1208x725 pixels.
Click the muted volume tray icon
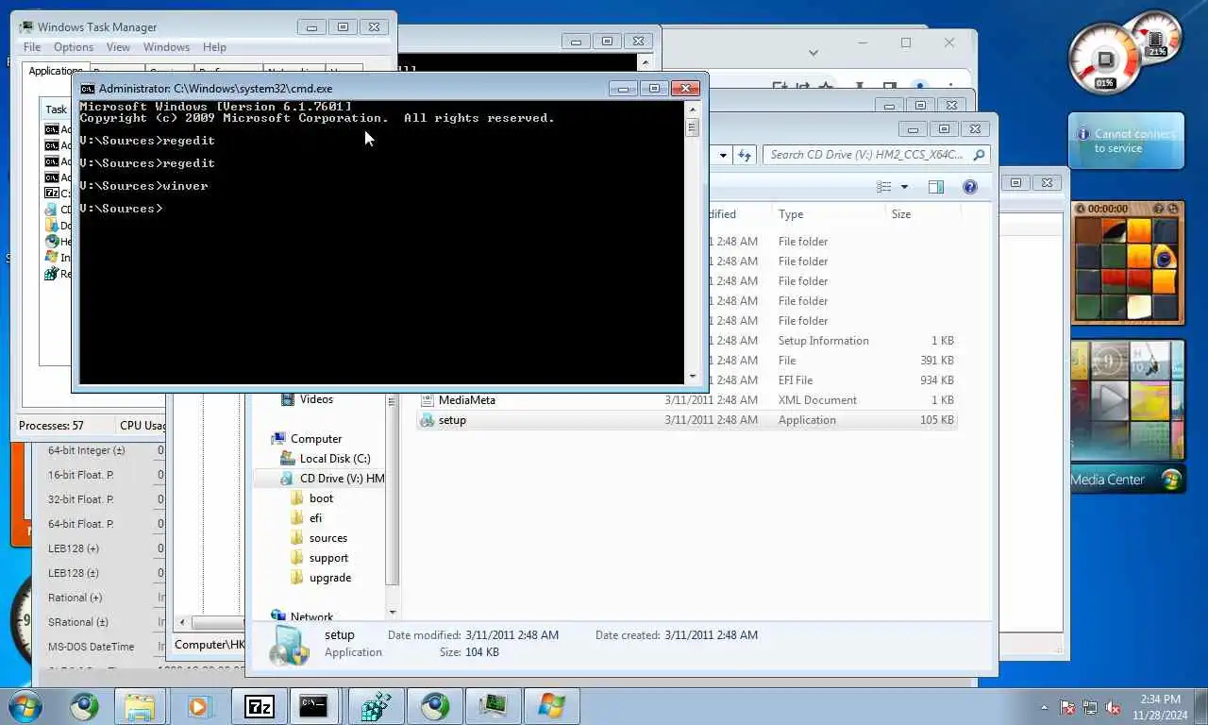pos(1113,707)
